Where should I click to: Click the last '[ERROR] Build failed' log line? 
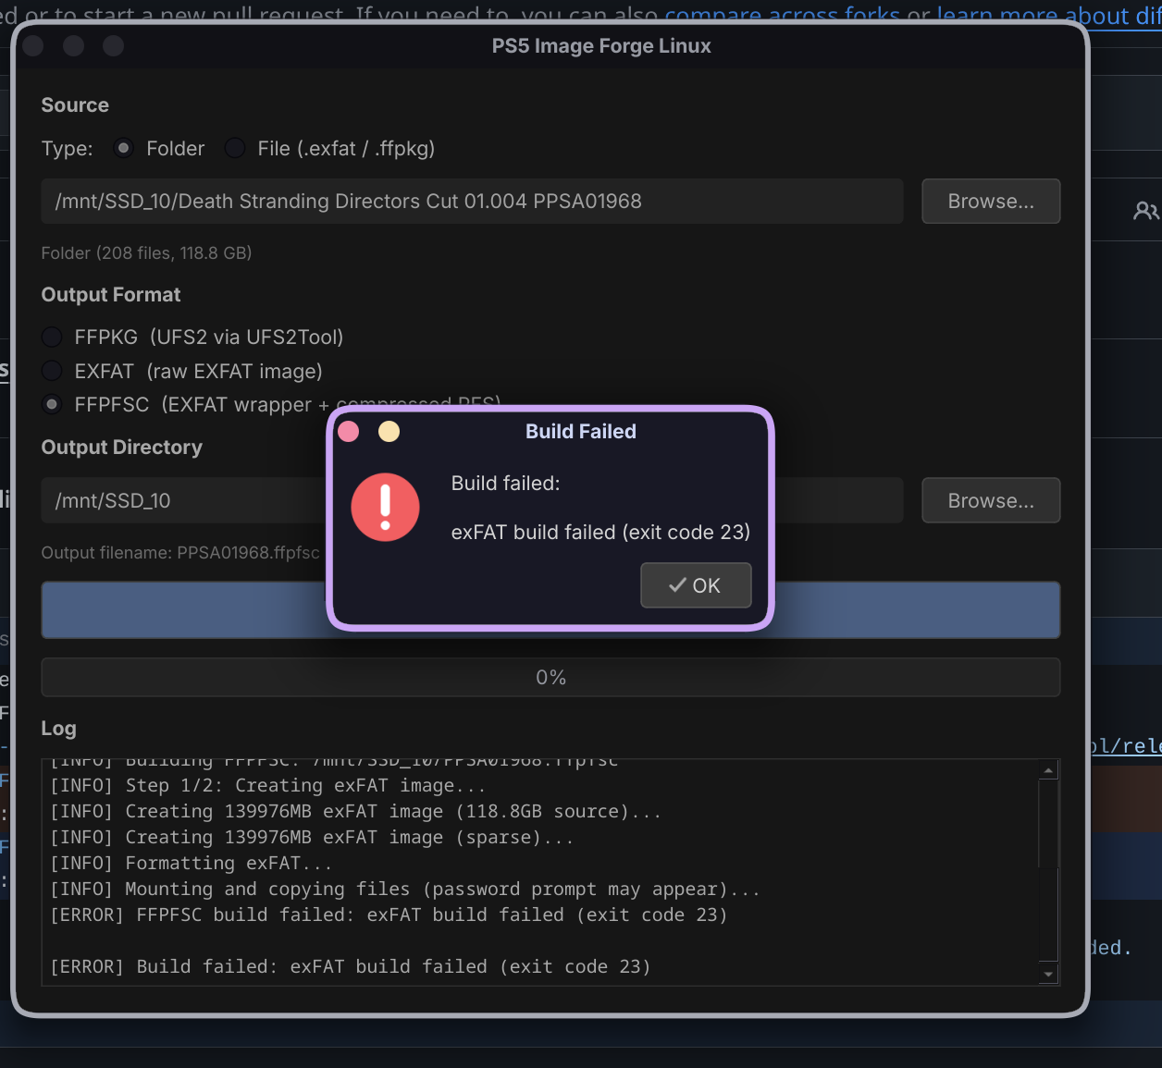click(351, 966)
